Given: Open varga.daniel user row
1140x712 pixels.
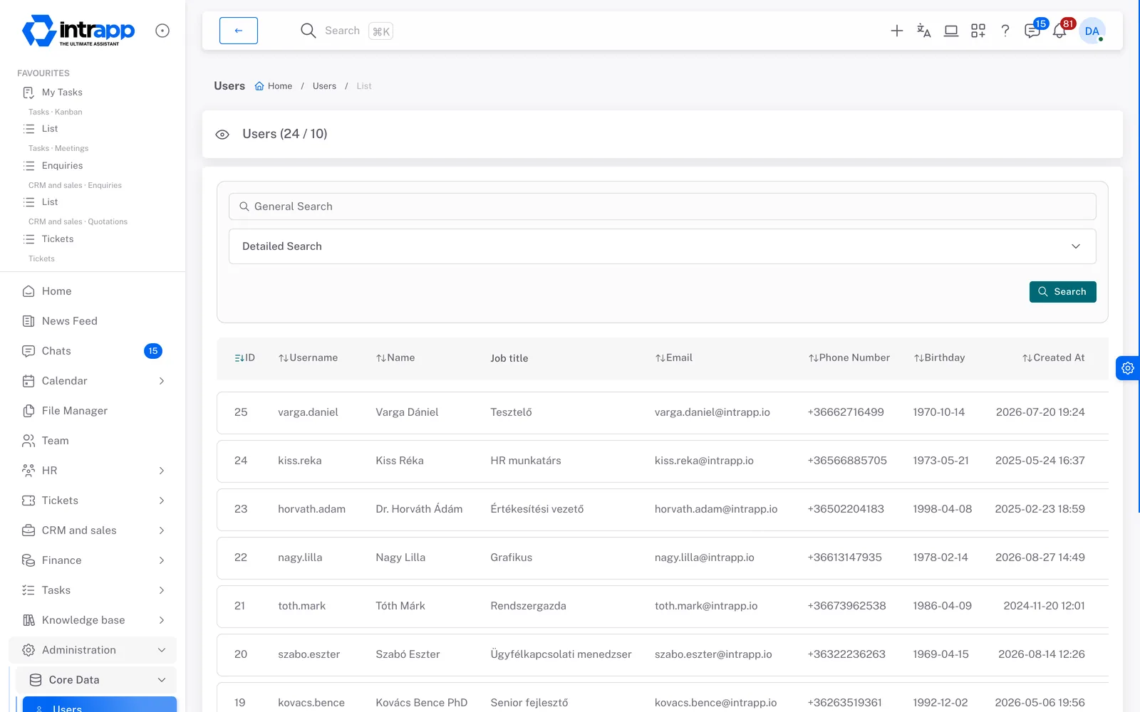Looking at the screenshot, I should tap(663, 413).
